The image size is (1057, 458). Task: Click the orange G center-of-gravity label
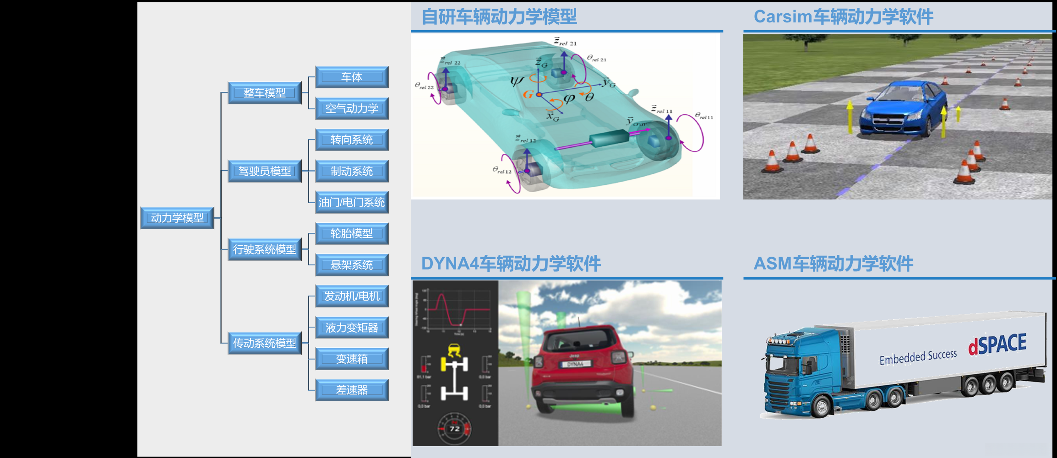528,94
